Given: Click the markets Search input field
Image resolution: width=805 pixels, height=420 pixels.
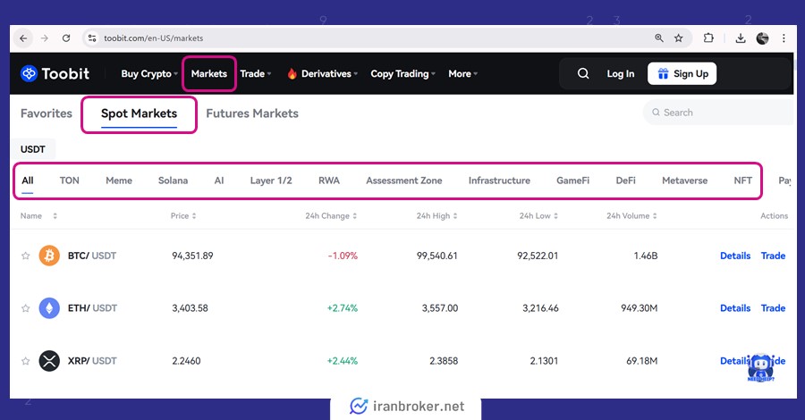Looking at the screenshot, I should 720,113.
